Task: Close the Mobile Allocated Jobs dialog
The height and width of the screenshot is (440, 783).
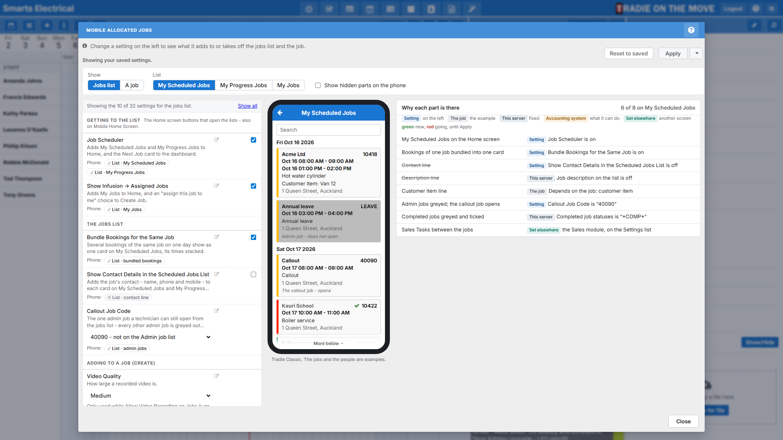Action: click(683, 421)
